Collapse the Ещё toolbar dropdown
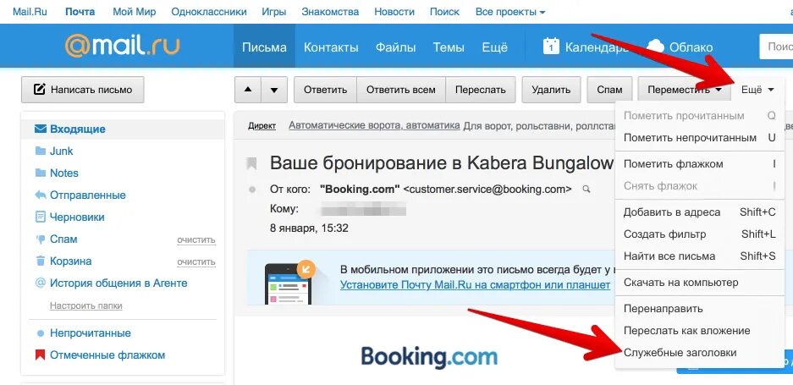The height and width of the screenshot is (385, 793). [757, 90]
